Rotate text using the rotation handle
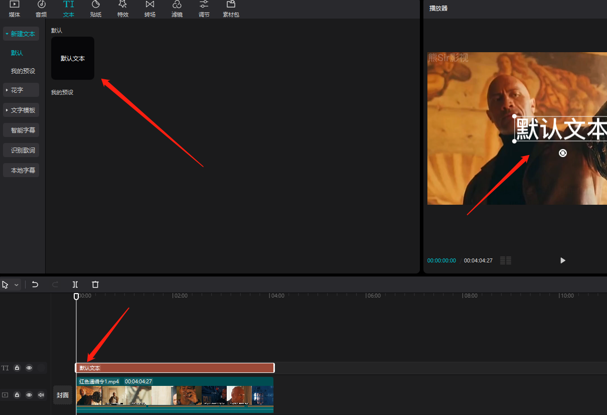Screen dimensions: 607x415 563,153
